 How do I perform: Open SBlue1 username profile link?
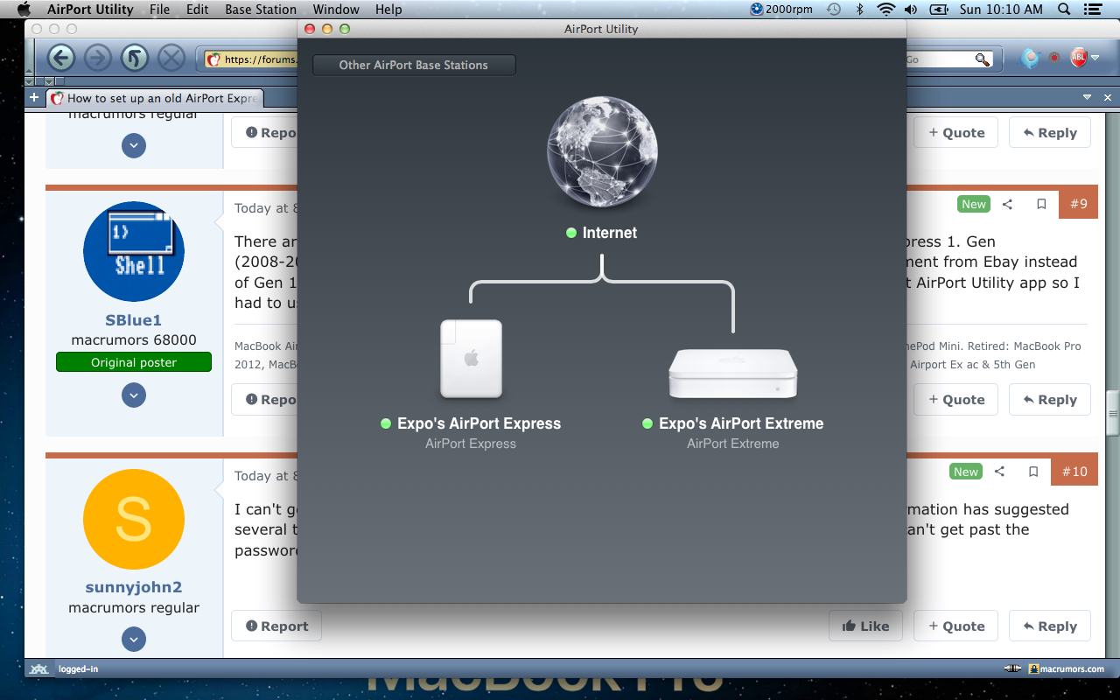click(x=134, y=320)
